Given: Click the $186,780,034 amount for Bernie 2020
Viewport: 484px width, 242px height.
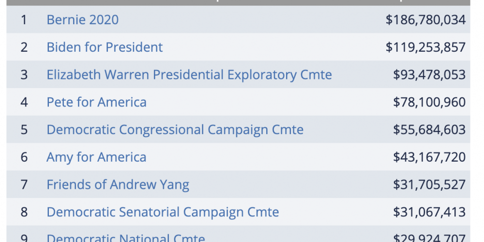Looking at the screenshot, I should [x=425, y=20].
